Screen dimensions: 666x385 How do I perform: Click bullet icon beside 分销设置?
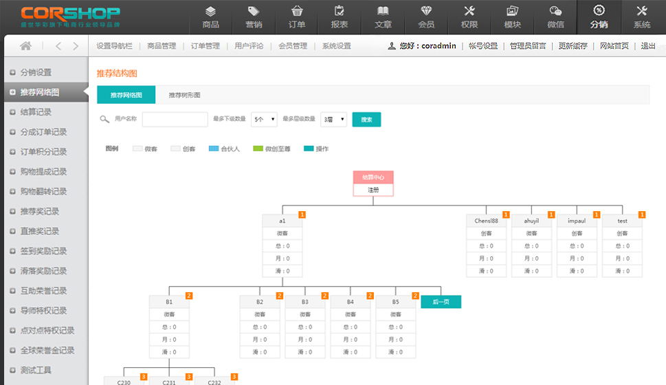pyautogui.click(x=12, y=73)
